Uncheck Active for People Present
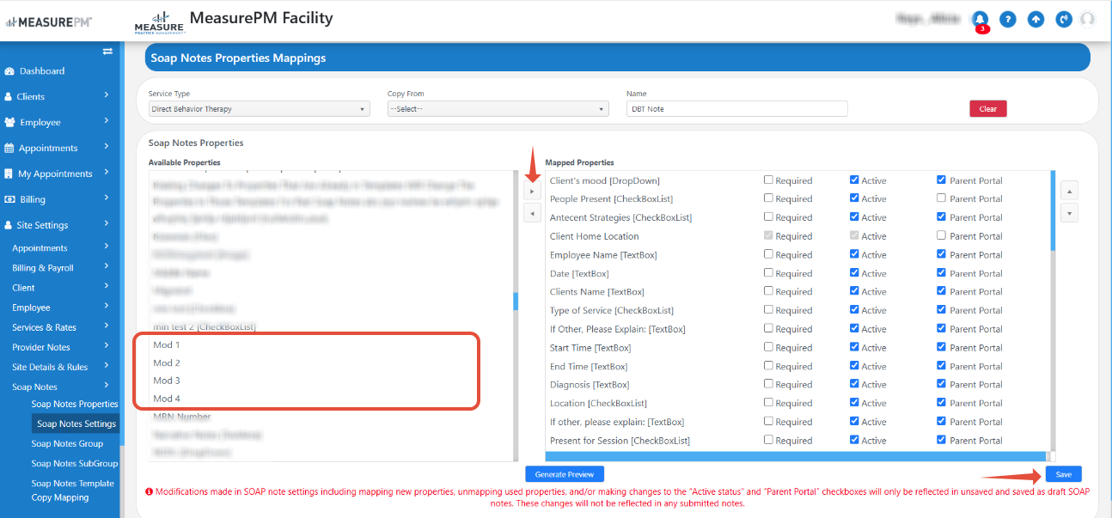Image resolution: width=1112 pixels, height=518 pixels. point(854,198)
